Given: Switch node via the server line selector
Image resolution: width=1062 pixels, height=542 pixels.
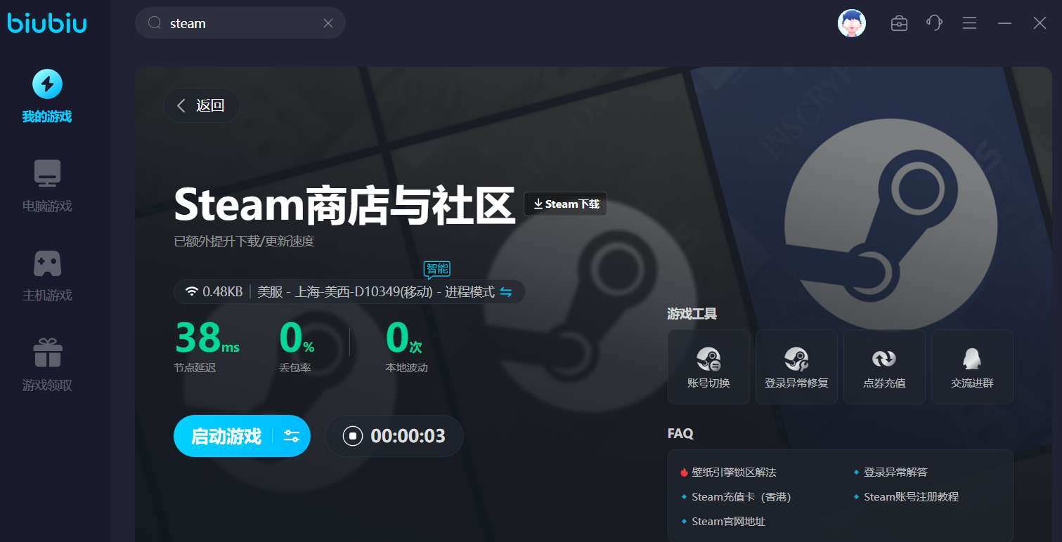Looking at the screenshot, I should [505, 292].
